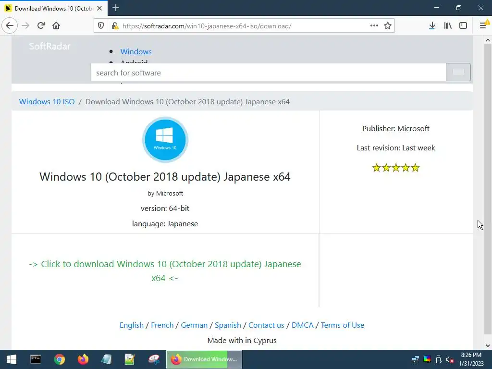Launch Google Chrome from the taskbar

[x=59, y=359]
